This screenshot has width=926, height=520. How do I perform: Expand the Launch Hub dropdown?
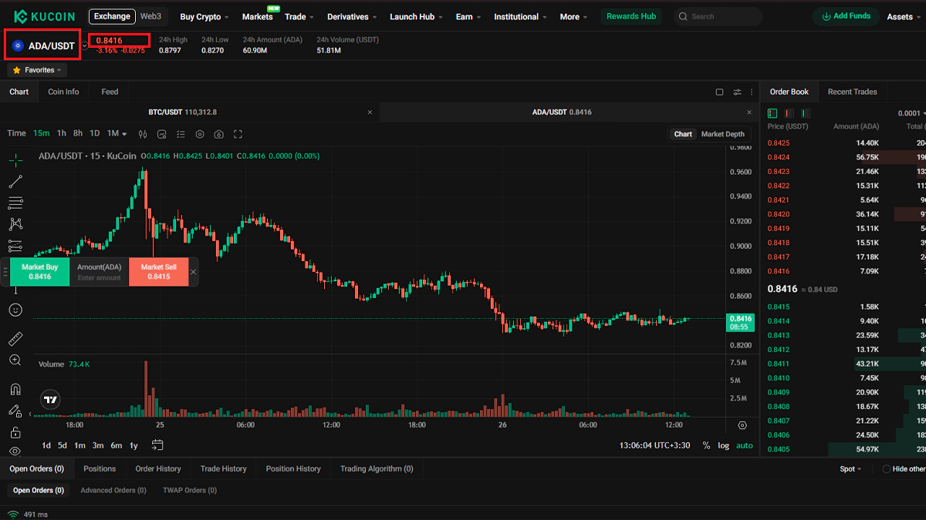coord(417,17)
